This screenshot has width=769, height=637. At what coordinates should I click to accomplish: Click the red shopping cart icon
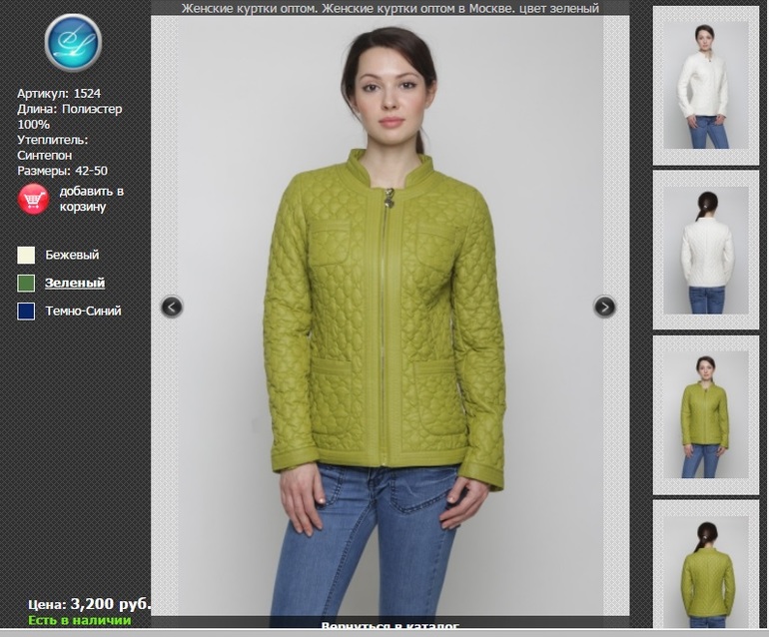(33, 199)
